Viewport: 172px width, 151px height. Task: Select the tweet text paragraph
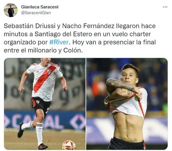click(80, 38)
